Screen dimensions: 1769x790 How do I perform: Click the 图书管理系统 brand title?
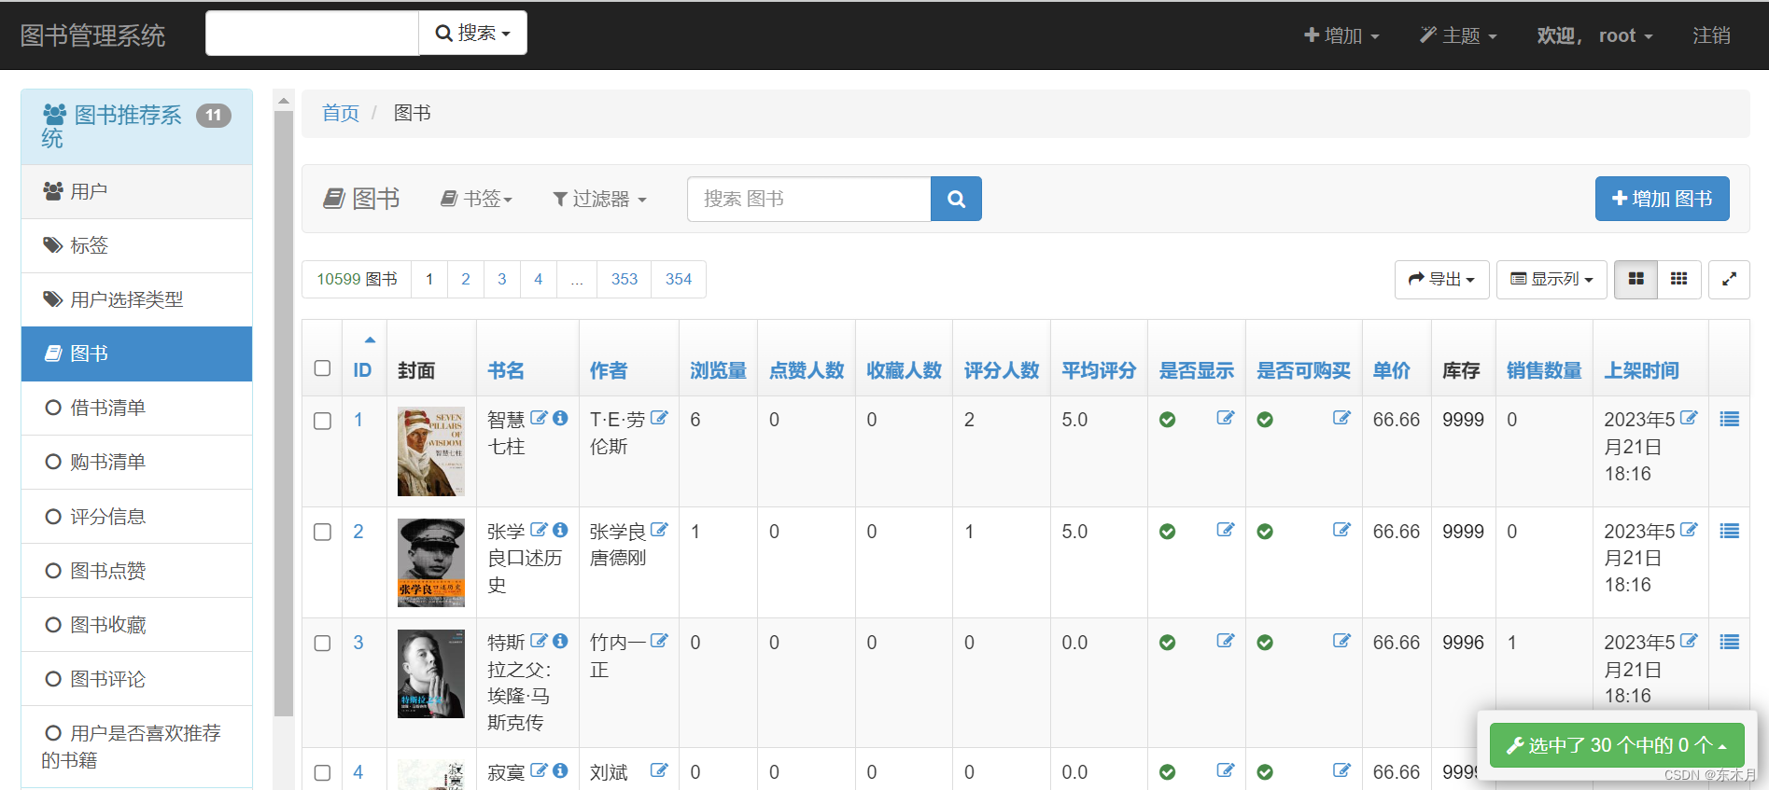[x=92, y=35]
